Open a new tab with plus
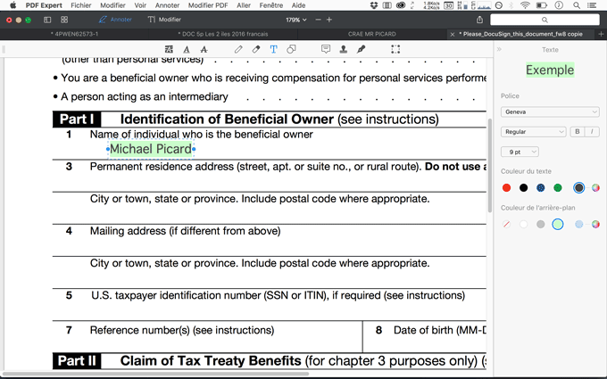The width and height of the screenshot is (607, 379). 601,34
